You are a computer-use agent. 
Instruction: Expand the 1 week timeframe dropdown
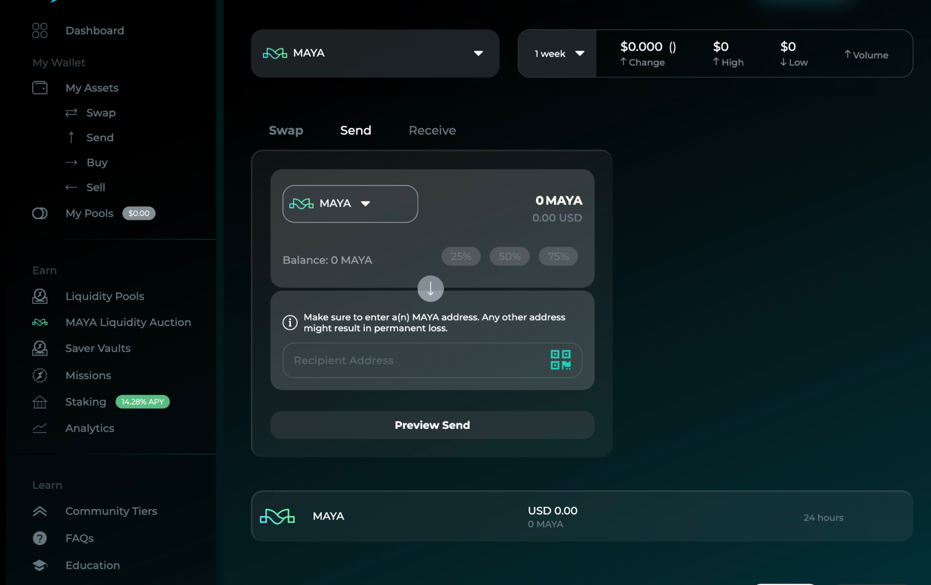[558, 54]
